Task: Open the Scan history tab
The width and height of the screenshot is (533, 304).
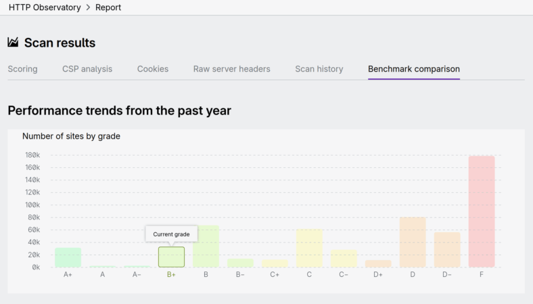Action: click(x=319, y=69)
